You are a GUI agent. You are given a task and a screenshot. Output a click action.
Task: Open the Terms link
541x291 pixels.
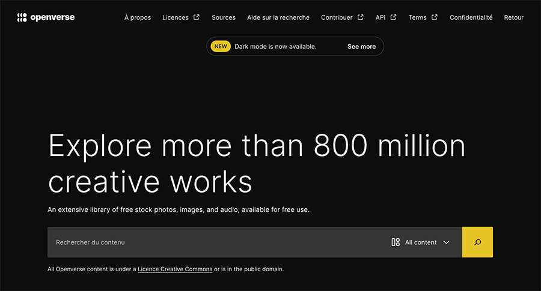418,17
